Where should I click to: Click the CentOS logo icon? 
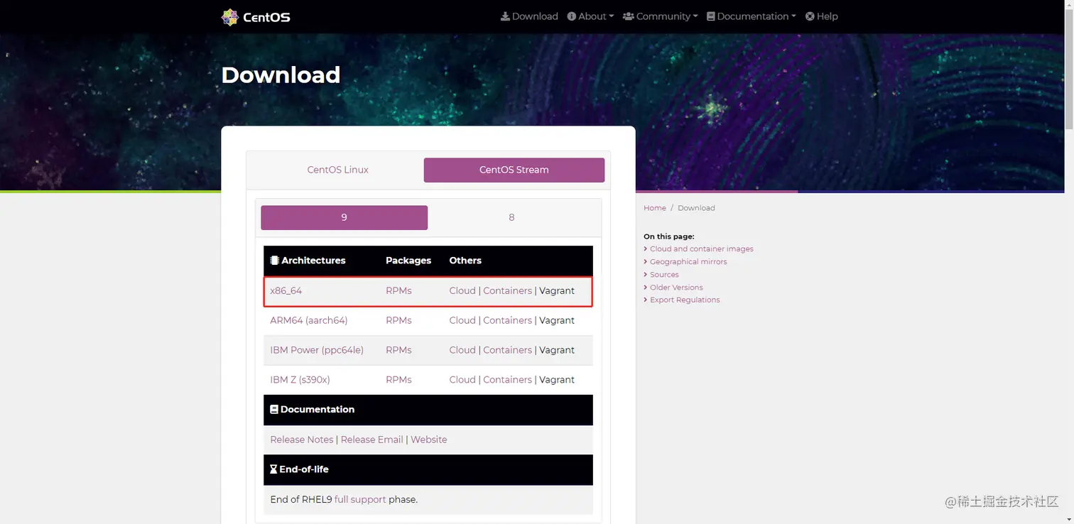229,17
